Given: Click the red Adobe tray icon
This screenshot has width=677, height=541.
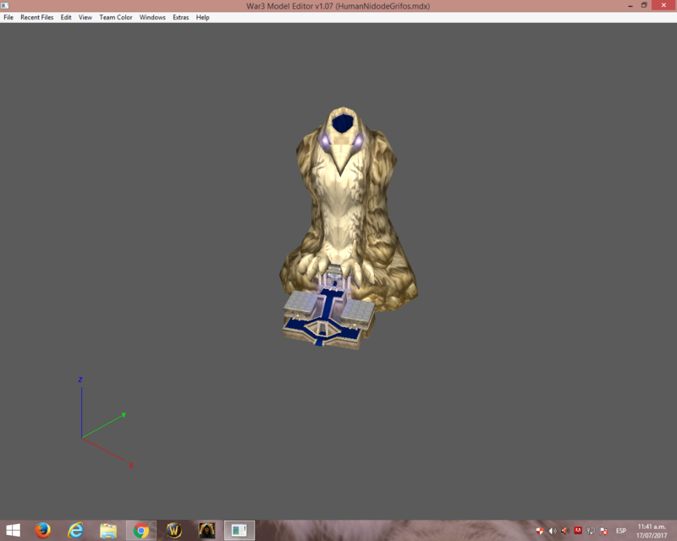Looking at the screenshot, I should tap(578, 531).
